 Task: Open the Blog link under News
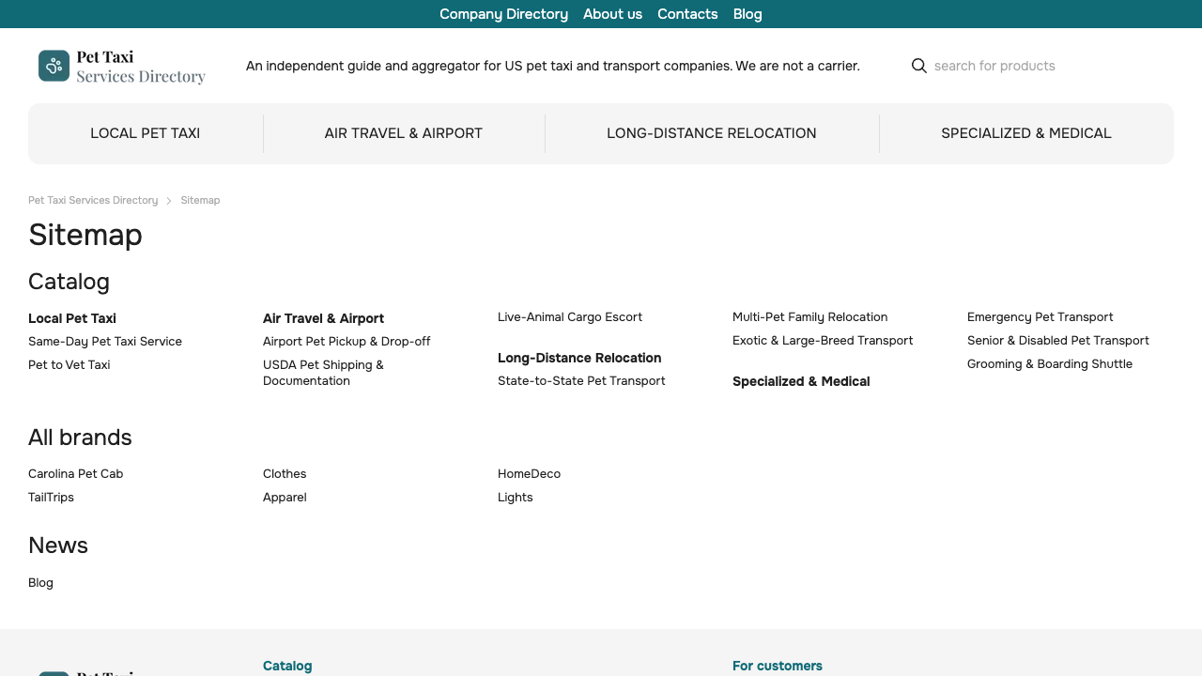40,583
